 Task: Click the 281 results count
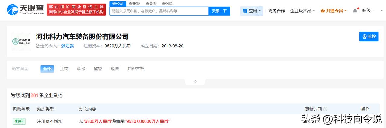[x=34, y=95]
